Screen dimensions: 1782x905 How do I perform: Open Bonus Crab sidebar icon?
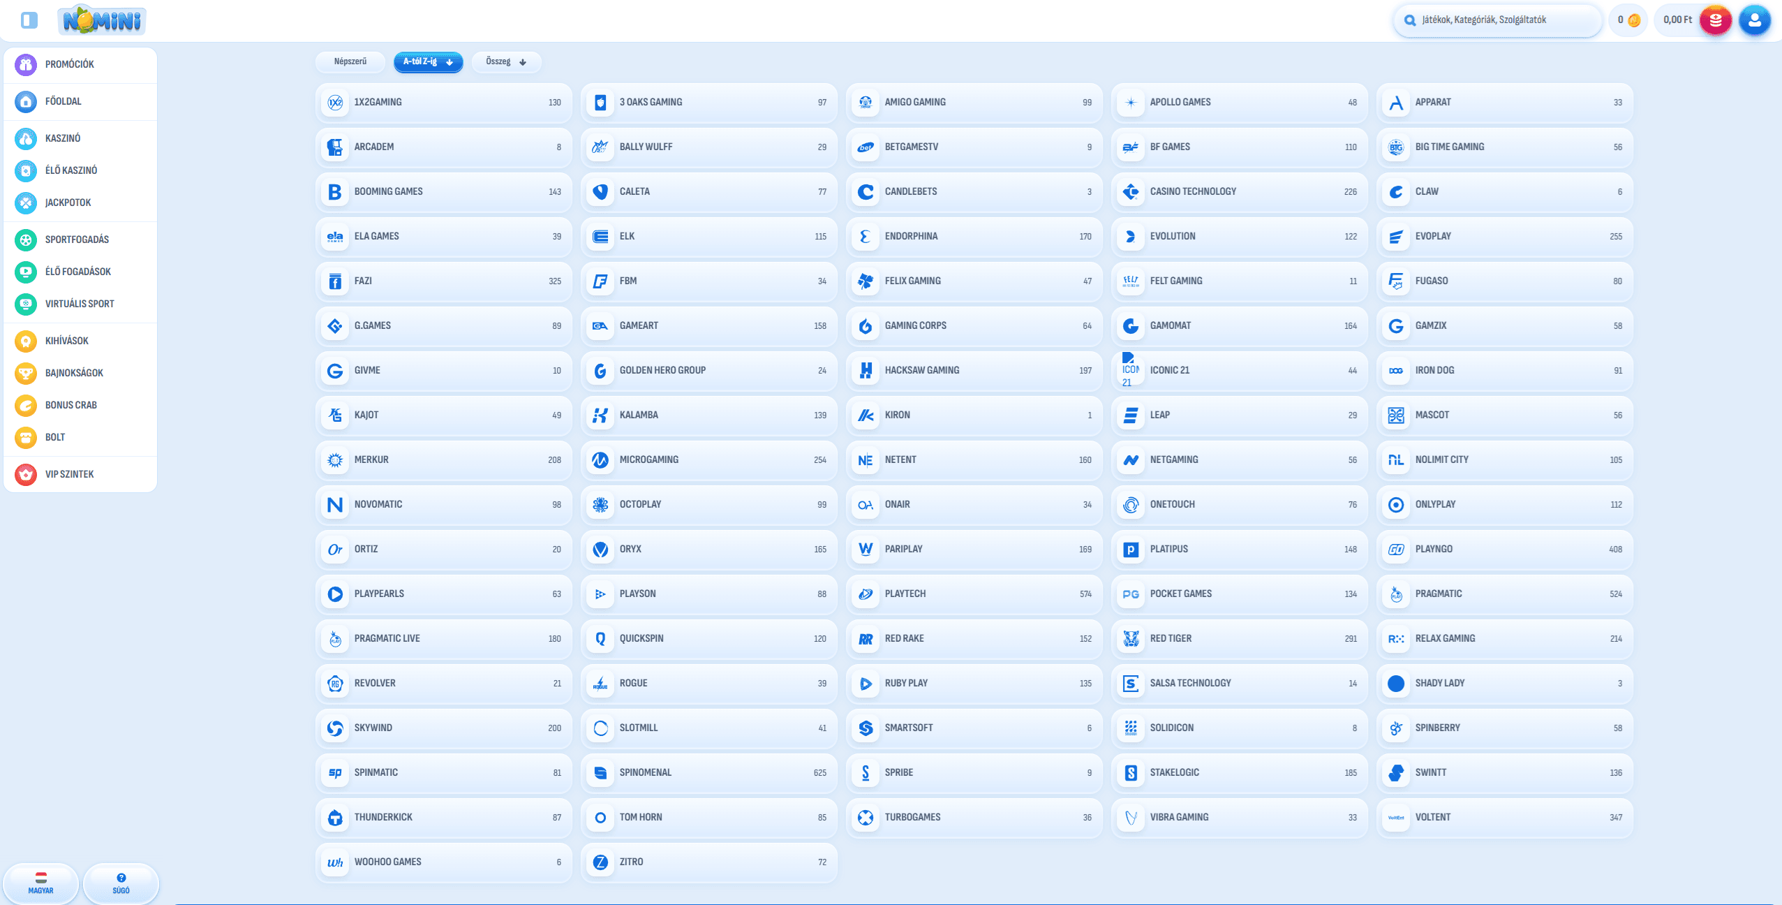26,405
